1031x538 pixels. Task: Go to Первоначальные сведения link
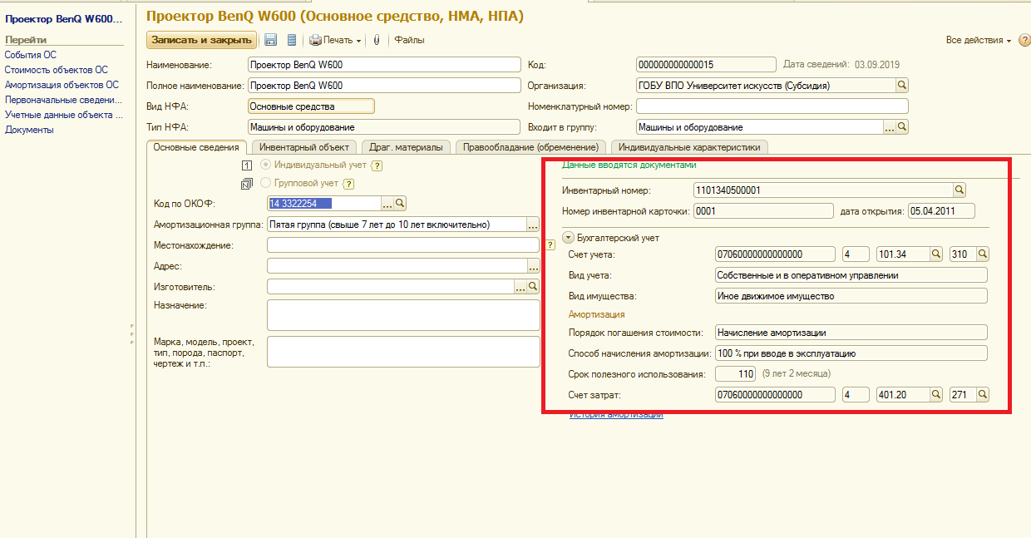(63, 100)
